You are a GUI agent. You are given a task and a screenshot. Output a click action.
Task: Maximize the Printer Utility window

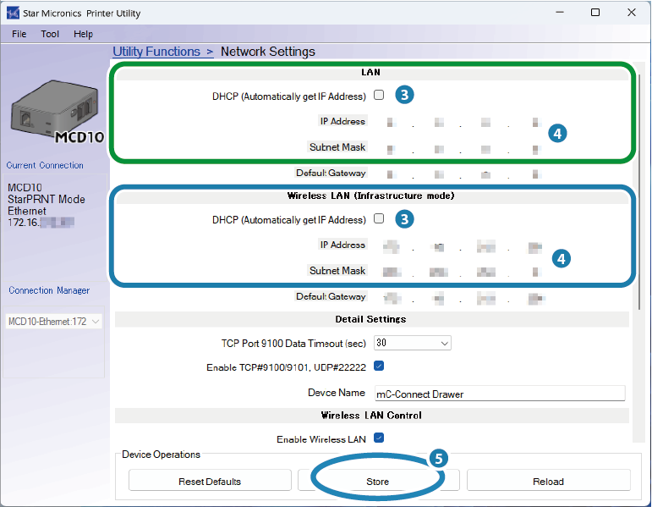coord(594,13)
